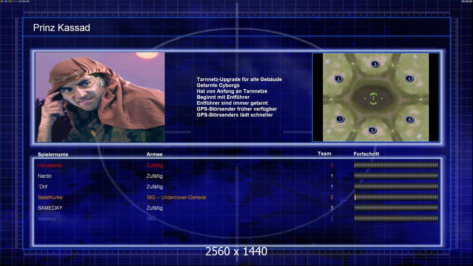Click Meteoro's loading progress bar
The image size is (473, 266).
pyautogui.click(x=396, y=219)
